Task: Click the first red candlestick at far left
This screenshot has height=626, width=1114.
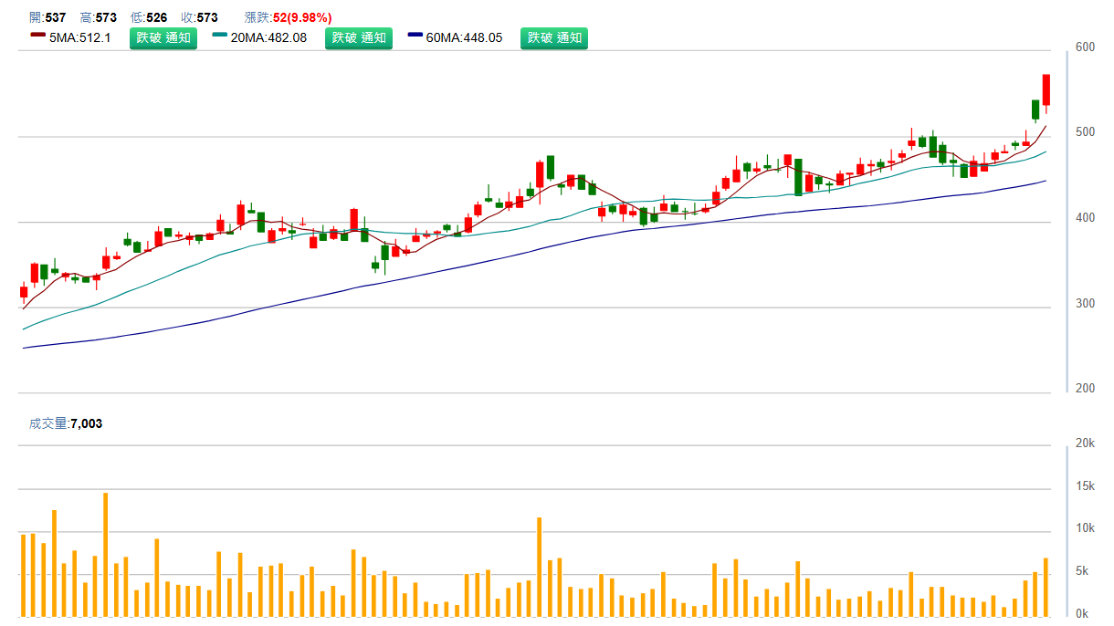Action: 24,292
